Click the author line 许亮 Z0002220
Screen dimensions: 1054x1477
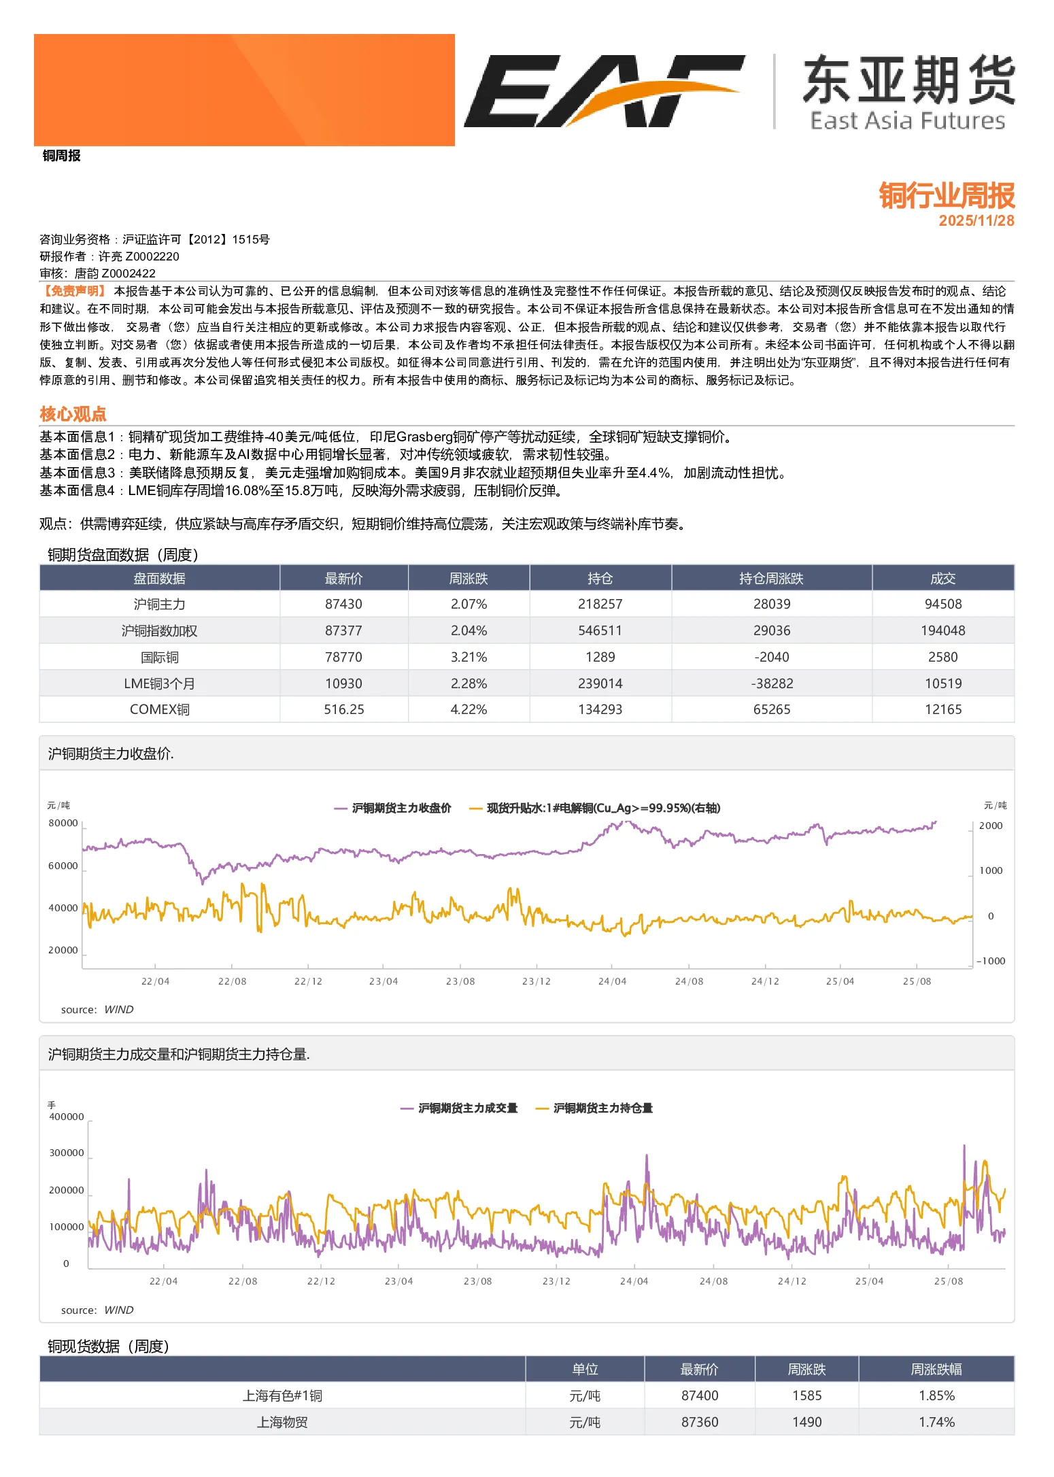pyautogui.click(x=109, y=256)
